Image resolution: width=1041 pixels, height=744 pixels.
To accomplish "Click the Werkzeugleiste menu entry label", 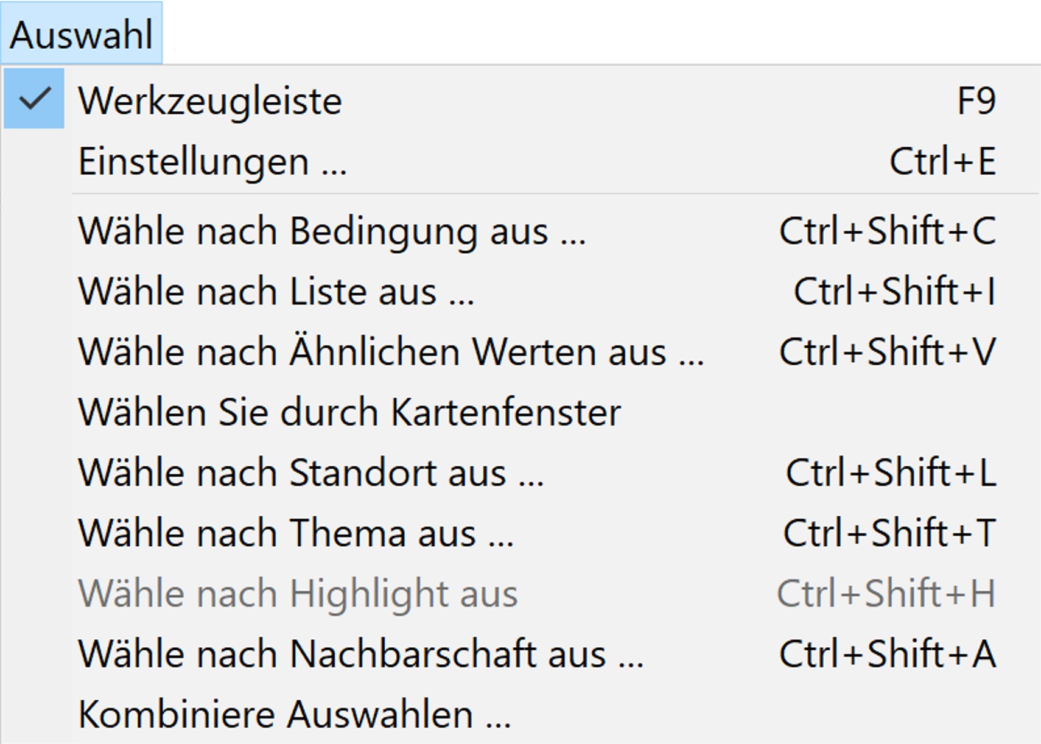I will coord(210,100).
